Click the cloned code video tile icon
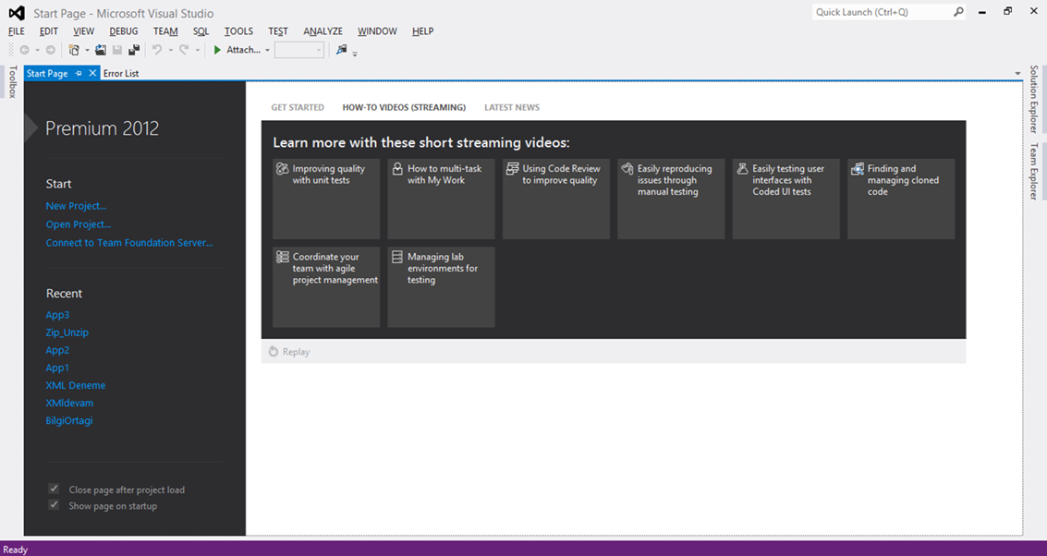The width and height of the screenshot is (1047, 556). point(858,170)
